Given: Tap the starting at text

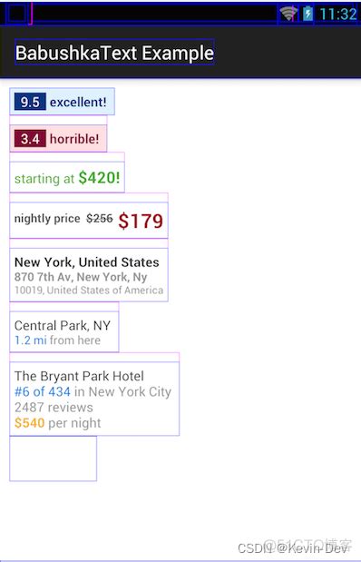Looking at the screenshot, I should click(x=44, y=179).
